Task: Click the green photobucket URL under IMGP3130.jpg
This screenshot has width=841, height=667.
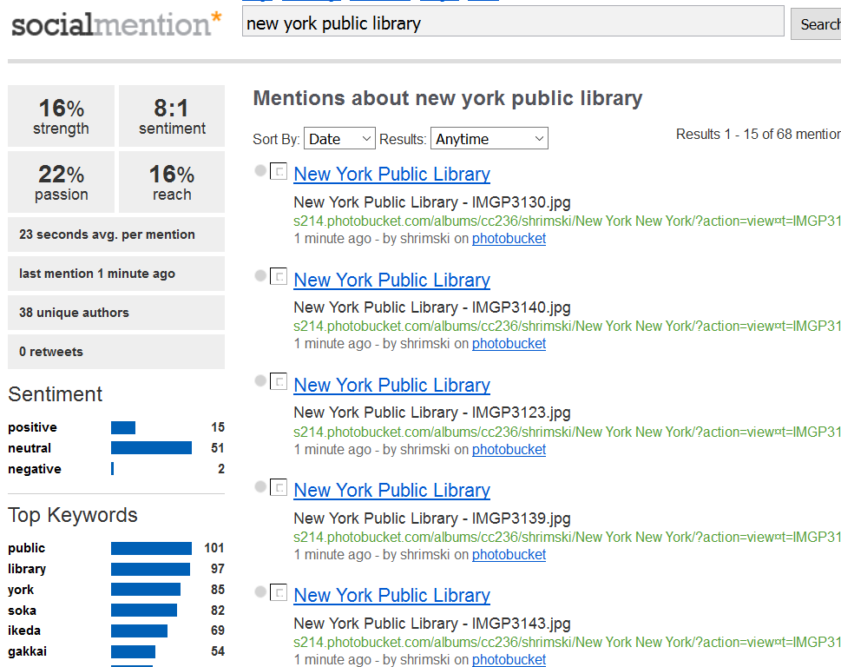Action: [x=567, y=221]
